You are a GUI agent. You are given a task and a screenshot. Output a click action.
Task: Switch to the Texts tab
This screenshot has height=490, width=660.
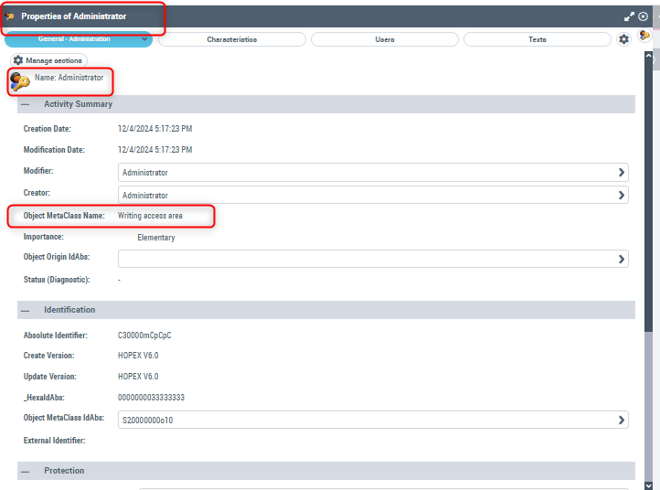(x=538, y=39)
